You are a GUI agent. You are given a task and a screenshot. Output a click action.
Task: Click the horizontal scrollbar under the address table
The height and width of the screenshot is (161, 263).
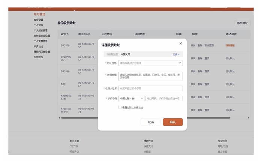(x=150, y=118)
